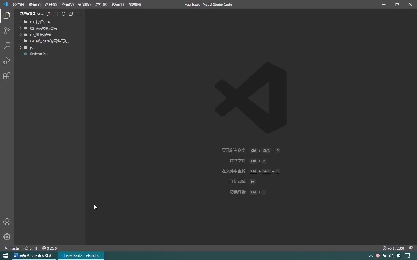Expand the 01_初识Vue folder chevron
417x260 pixels.
coord(21,22)
